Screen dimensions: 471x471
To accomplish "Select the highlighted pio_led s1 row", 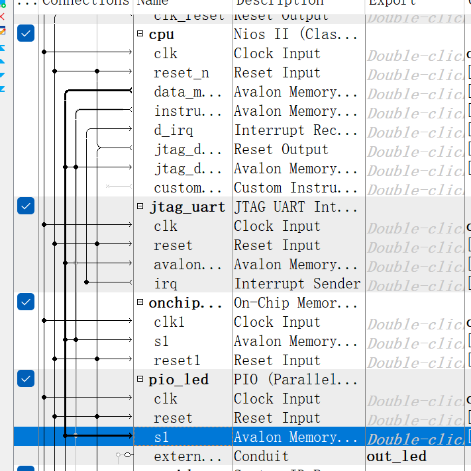I will coord(183,436).
